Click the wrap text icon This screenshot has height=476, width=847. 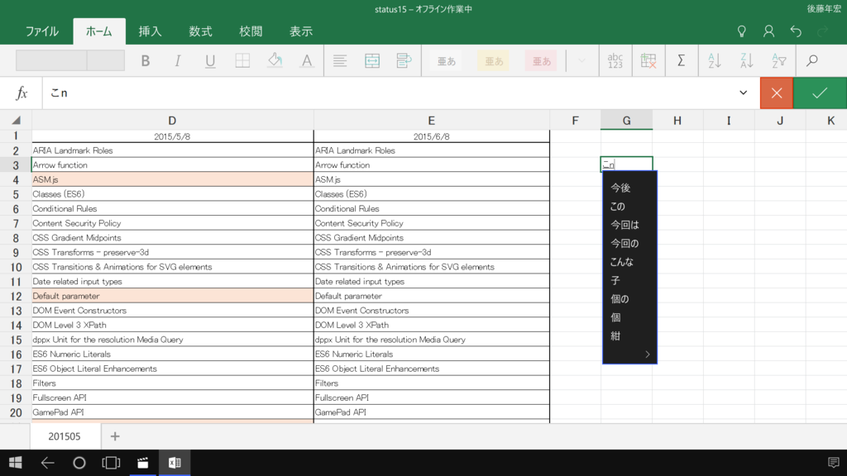[404, 60]
